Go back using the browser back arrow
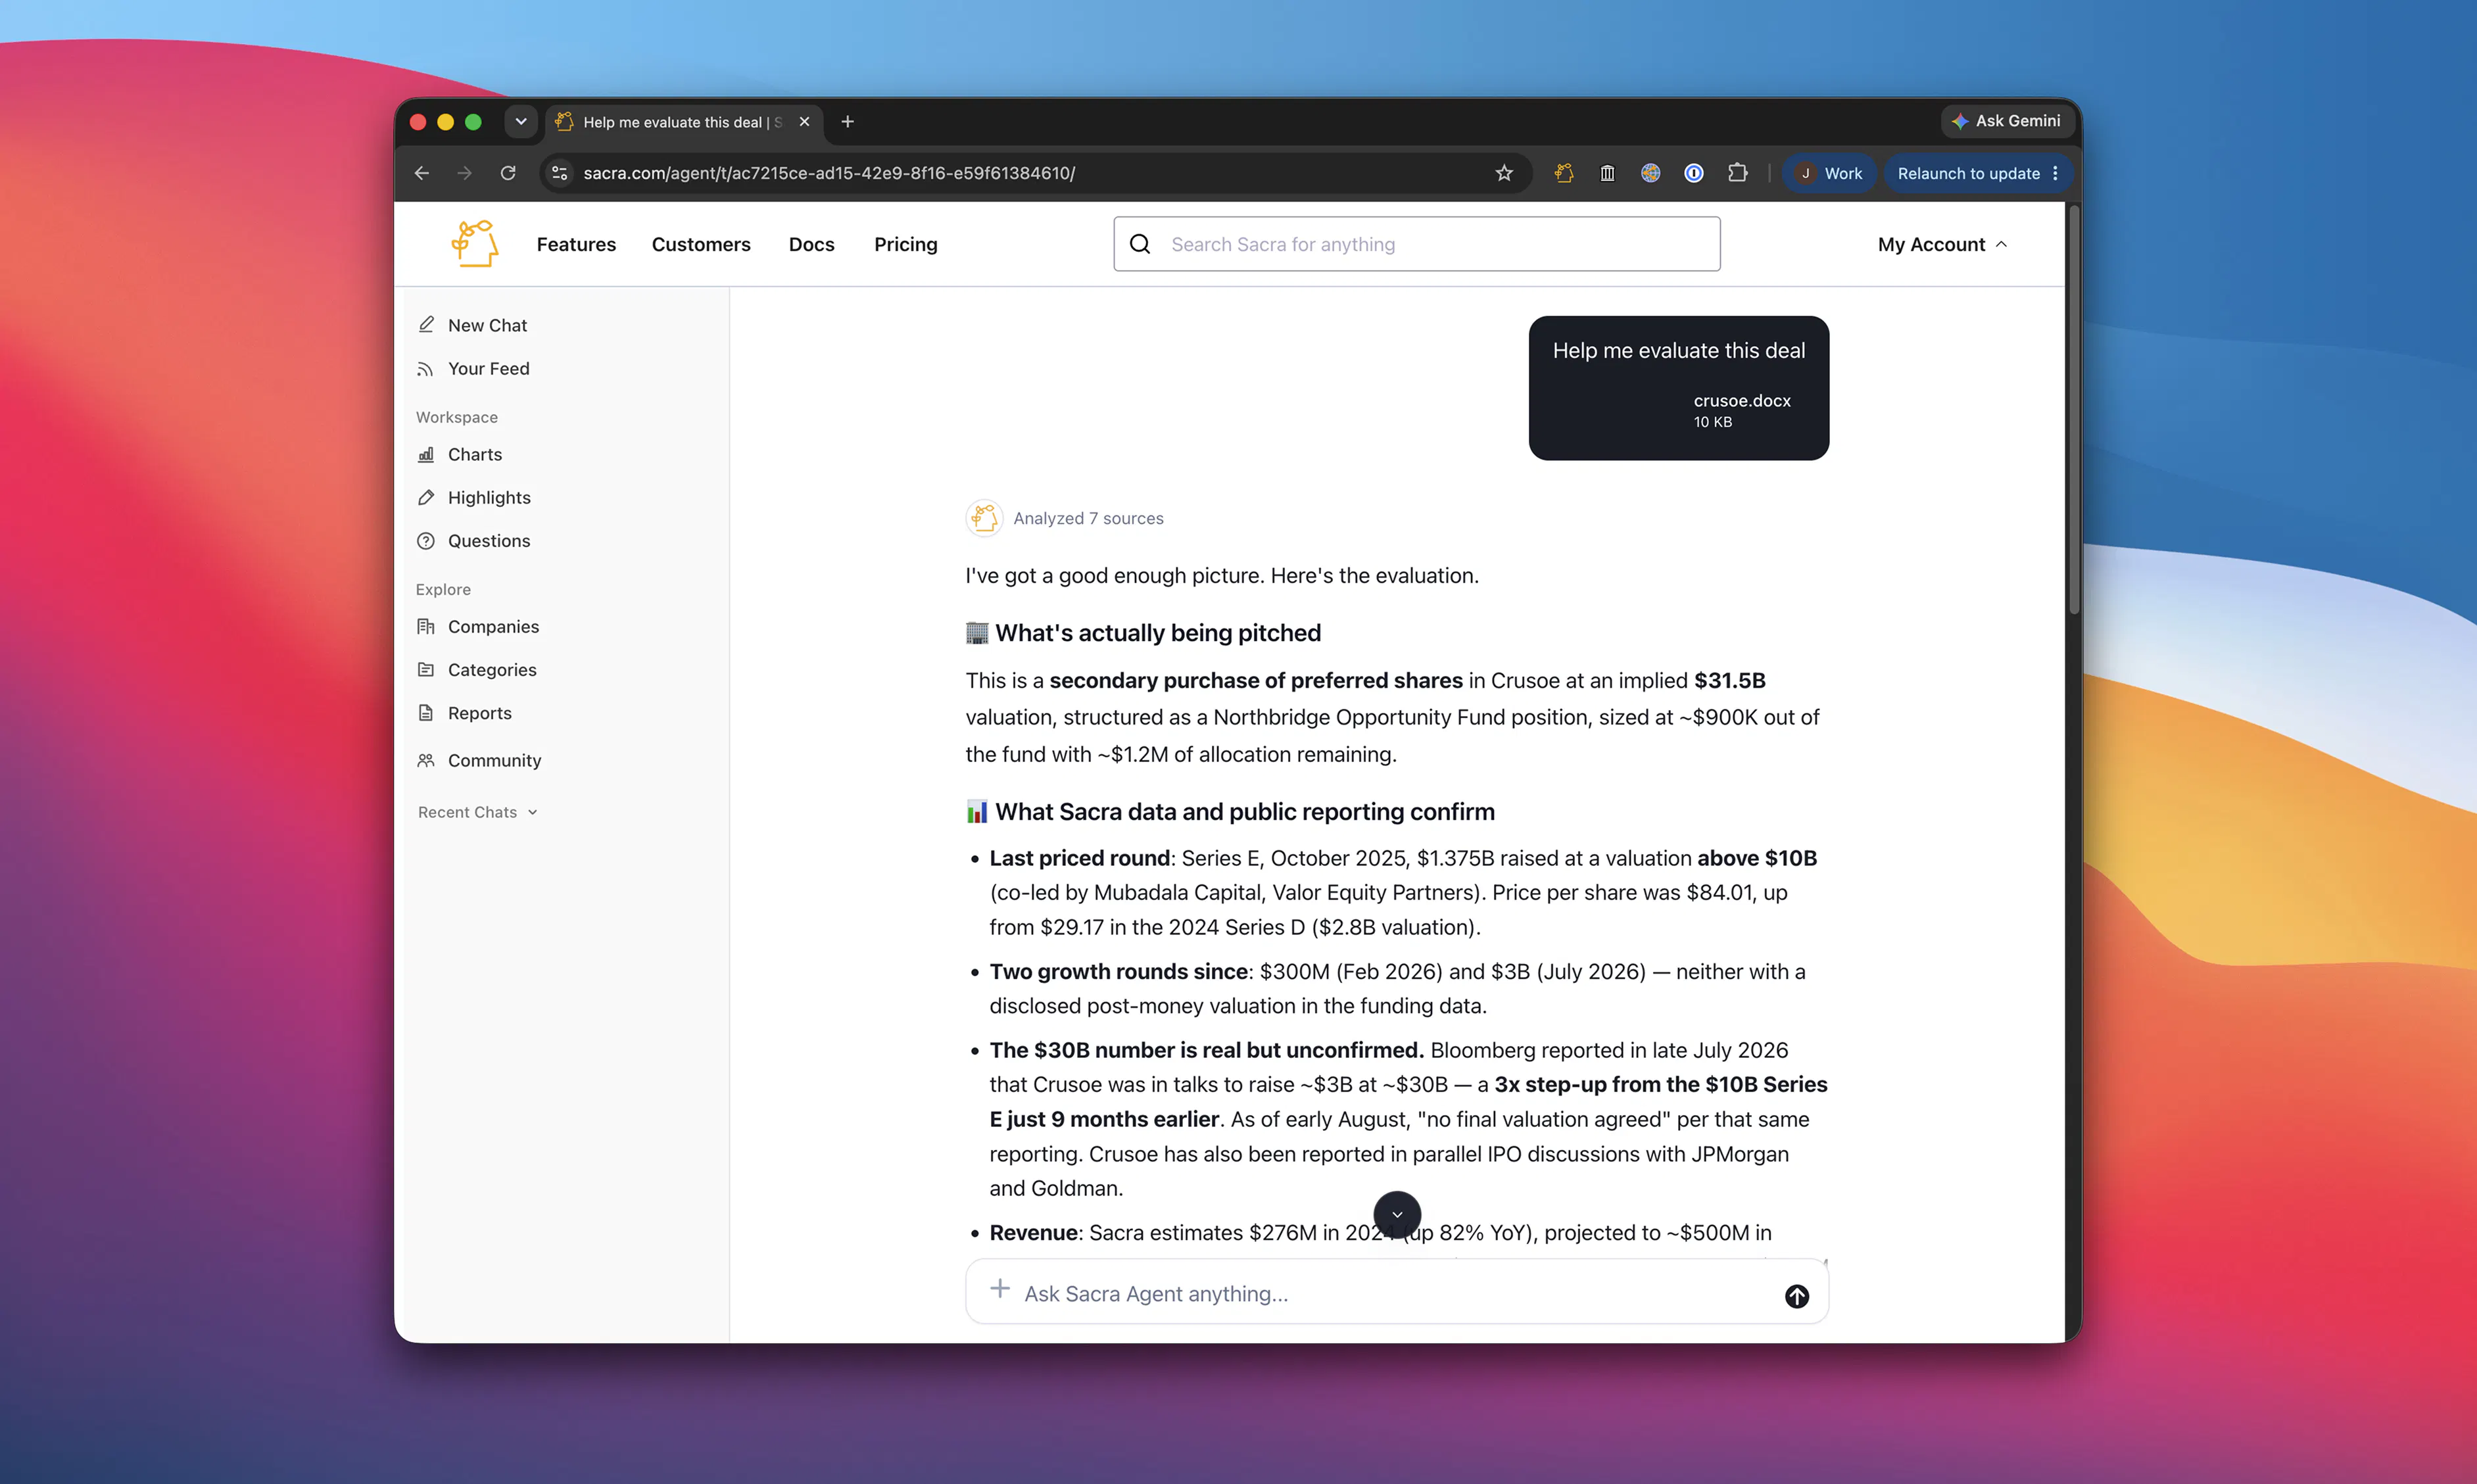Image resolution: width=2477 pixels, height=1484 pixels. [422, 173]
